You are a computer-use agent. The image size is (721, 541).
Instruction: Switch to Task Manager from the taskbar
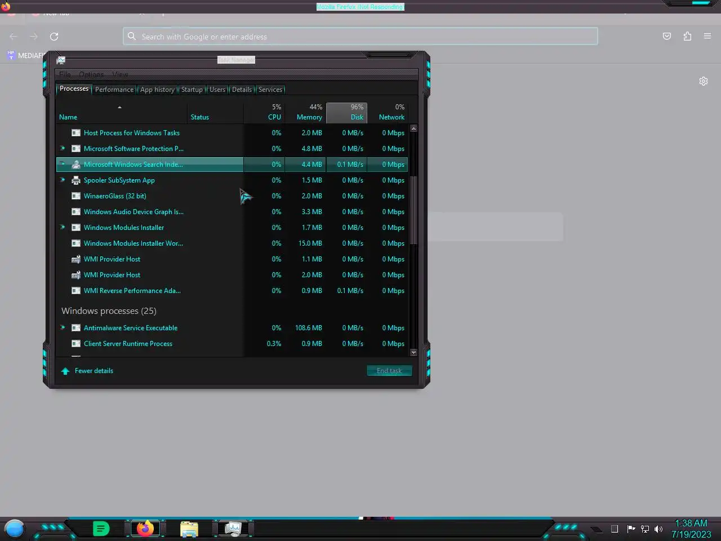(x=233, y=529)
